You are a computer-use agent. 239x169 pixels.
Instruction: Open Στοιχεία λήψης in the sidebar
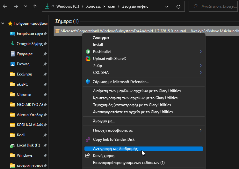pyautogui.click(x=29, y=44)
